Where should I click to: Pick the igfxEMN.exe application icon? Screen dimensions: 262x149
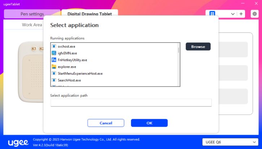point(54,53)
